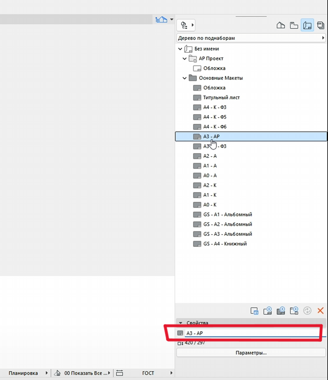
Task: Click the size icon beside '420 / 297'
Action: point(180,343)
